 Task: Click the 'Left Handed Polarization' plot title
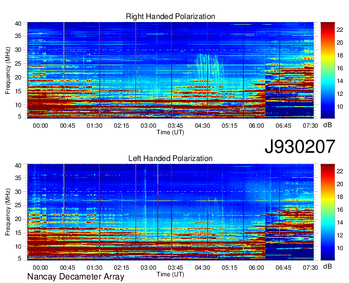coord(170,158)
